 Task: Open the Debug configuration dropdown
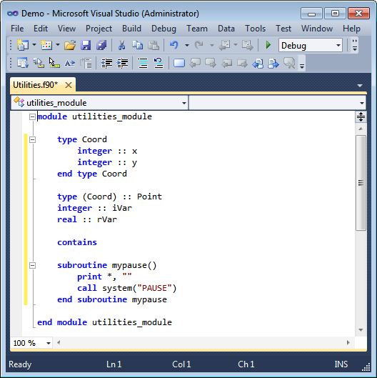pos(311,45)
